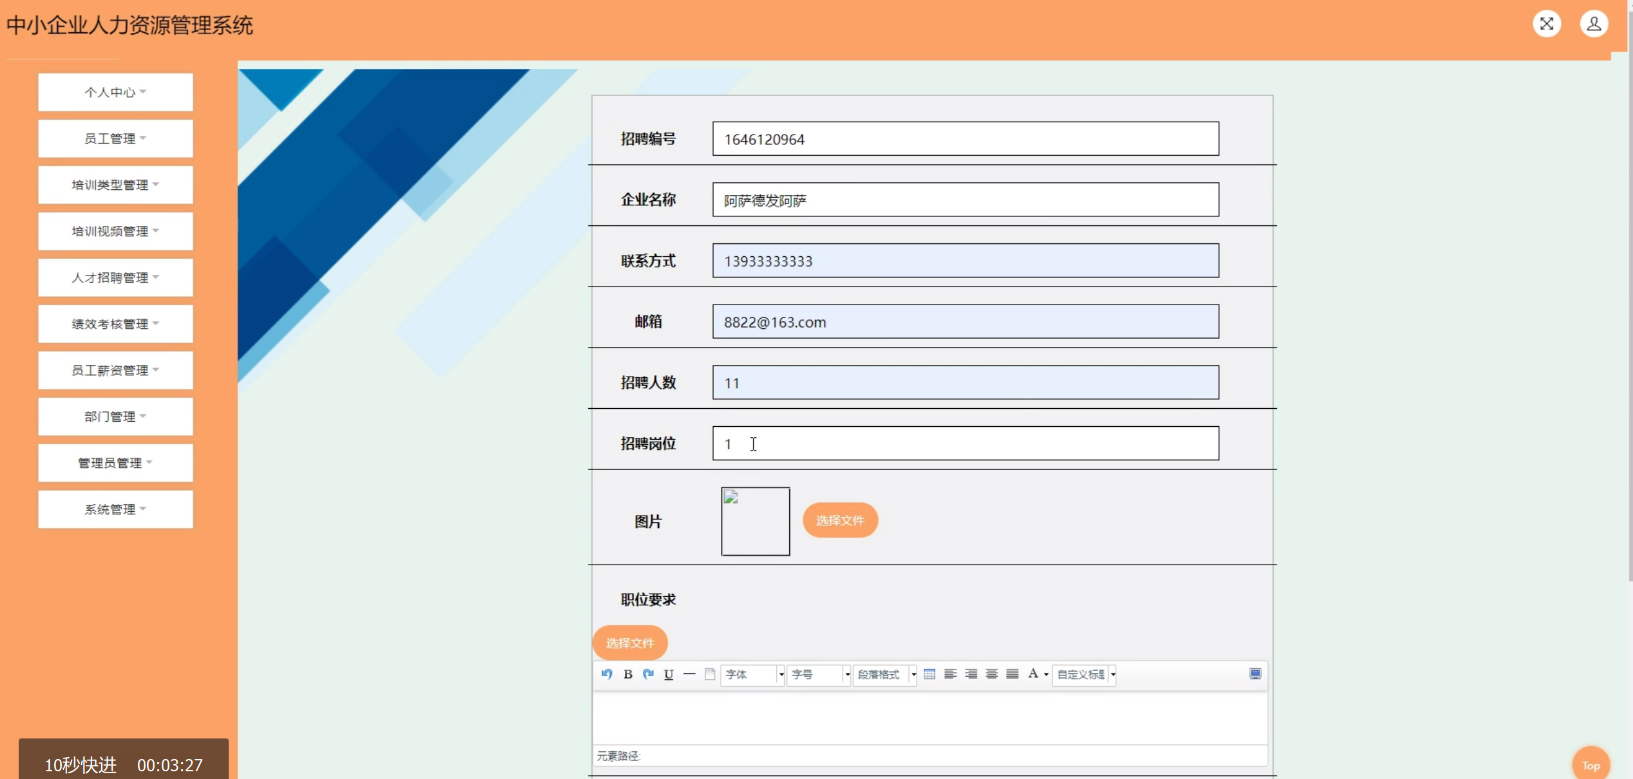Toggle editor fullscreen monitor icon

[x=1255, y=674]
